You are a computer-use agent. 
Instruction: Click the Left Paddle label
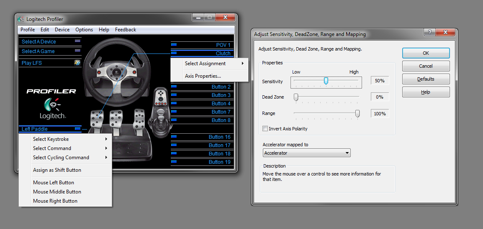[x=34, y=129]
